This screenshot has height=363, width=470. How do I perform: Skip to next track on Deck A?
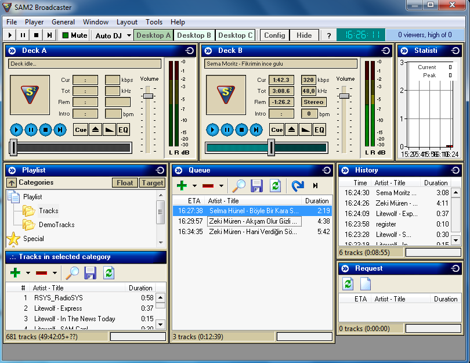coord(60,130)
